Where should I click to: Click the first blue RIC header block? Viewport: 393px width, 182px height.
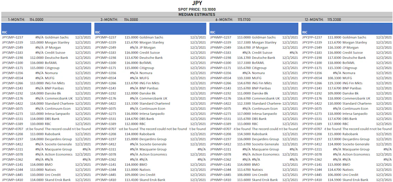[x=47, y=29]
